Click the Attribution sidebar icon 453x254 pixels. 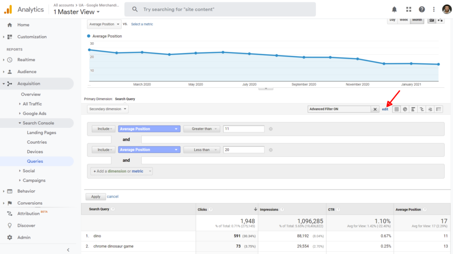[x=9, y=213]
